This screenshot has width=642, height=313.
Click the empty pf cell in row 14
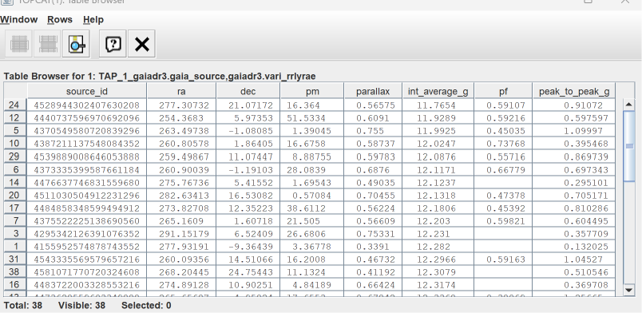tap(503, 182)
